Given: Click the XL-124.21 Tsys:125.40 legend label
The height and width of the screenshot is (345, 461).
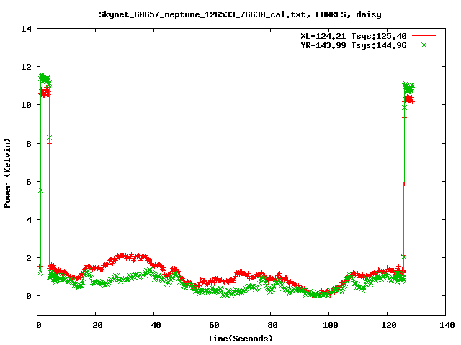Looking at the screenshot, I should (354, 36).
